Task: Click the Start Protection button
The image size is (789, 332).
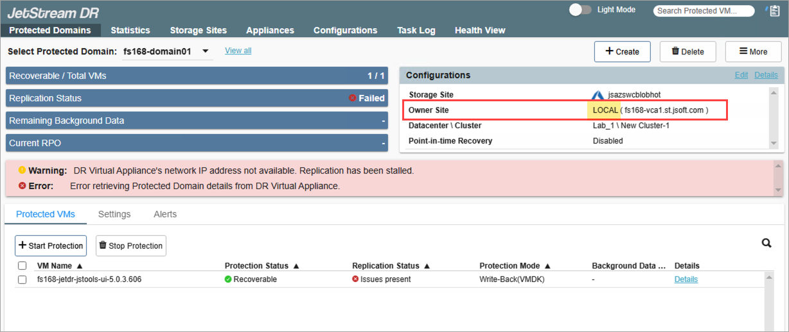Action: point(51,245)
